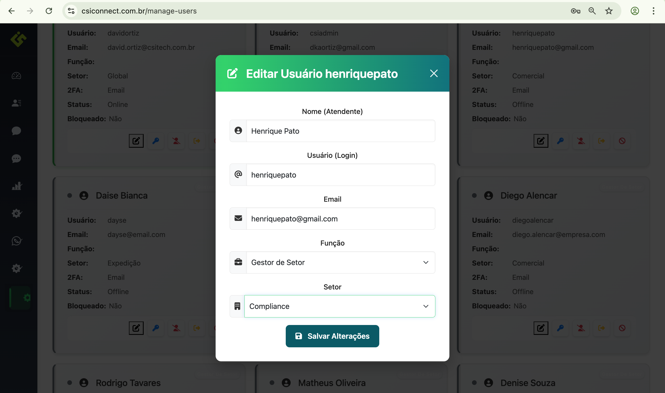Click the dashboard gauge sidebar icon
Viewport: 665px width, 393px height.
(16, 76)
